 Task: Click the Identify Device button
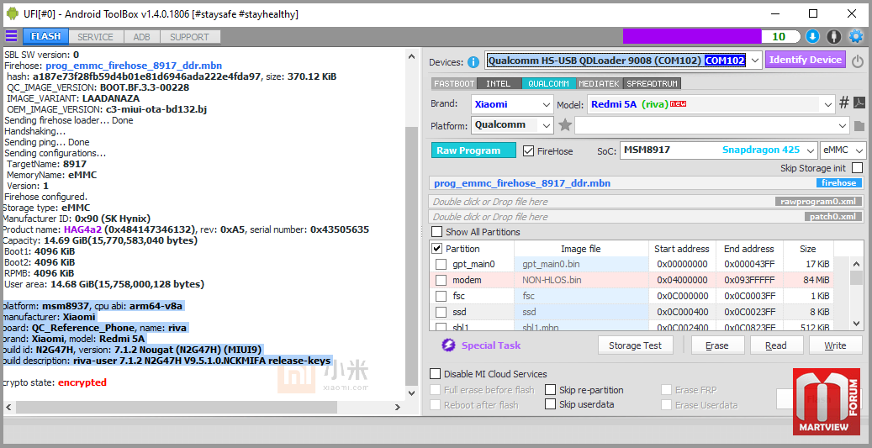805,60
